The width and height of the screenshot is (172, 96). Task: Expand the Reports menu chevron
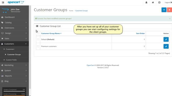pyautogui.click(x=26, y=76)
